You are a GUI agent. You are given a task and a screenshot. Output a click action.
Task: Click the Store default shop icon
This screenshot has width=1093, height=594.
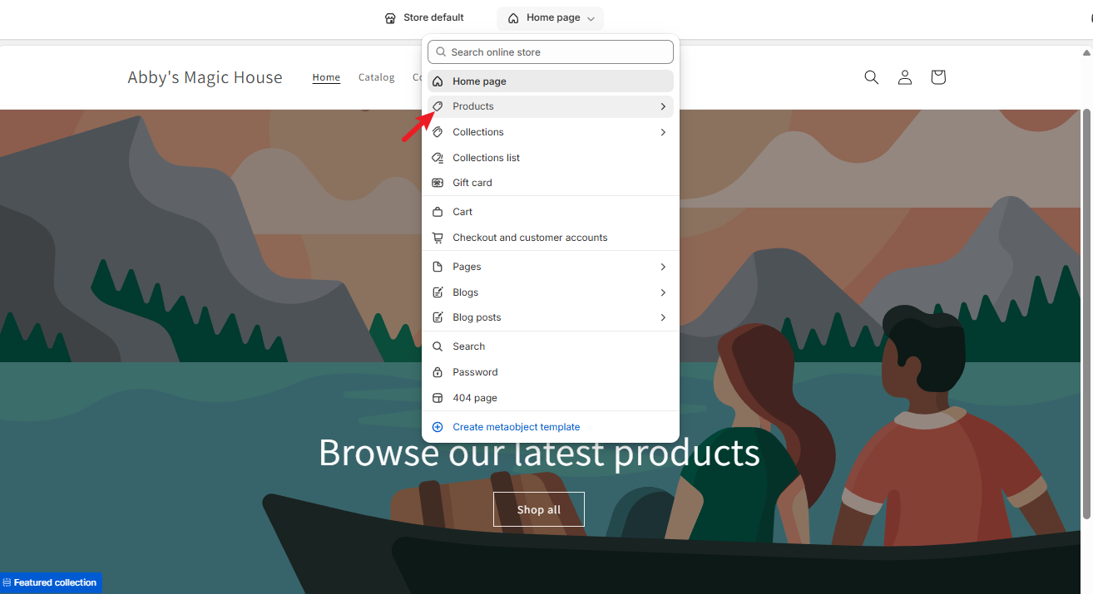[x=390, y=18]
